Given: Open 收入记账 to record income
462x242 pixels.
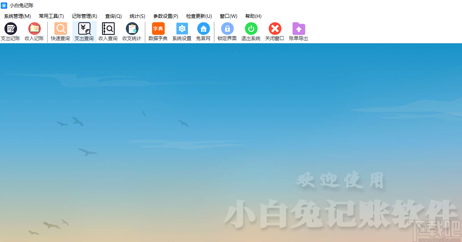Looking at the screenshot, I should tap(34, 32).
